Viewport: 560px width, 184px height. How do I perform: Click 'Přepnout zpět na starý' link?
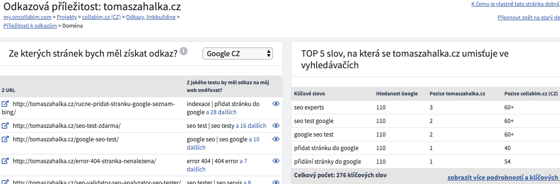click(x=528, y=17)
